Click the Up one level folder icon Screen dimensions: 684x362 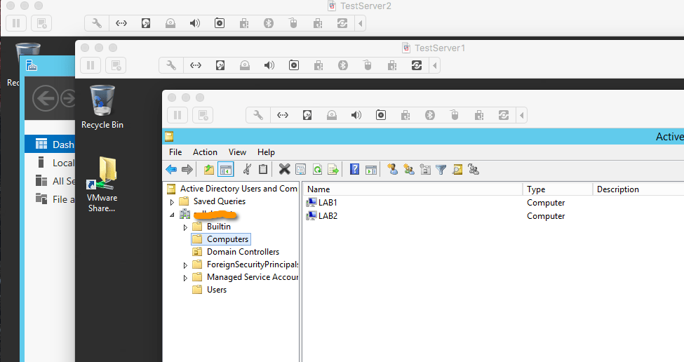pos(208,169)
